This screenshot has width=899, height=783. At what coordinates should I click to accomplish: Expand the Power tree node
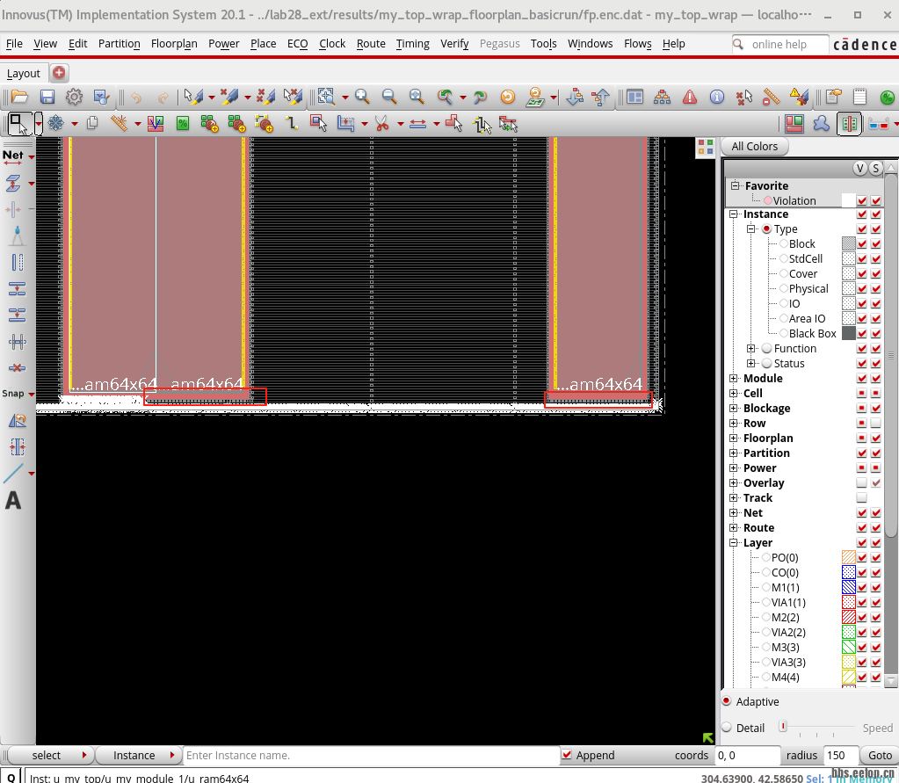point(733,468)
